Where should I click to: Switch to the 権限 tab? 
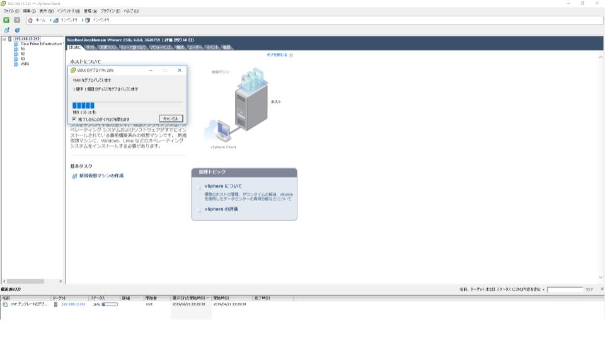pos(227,47)
